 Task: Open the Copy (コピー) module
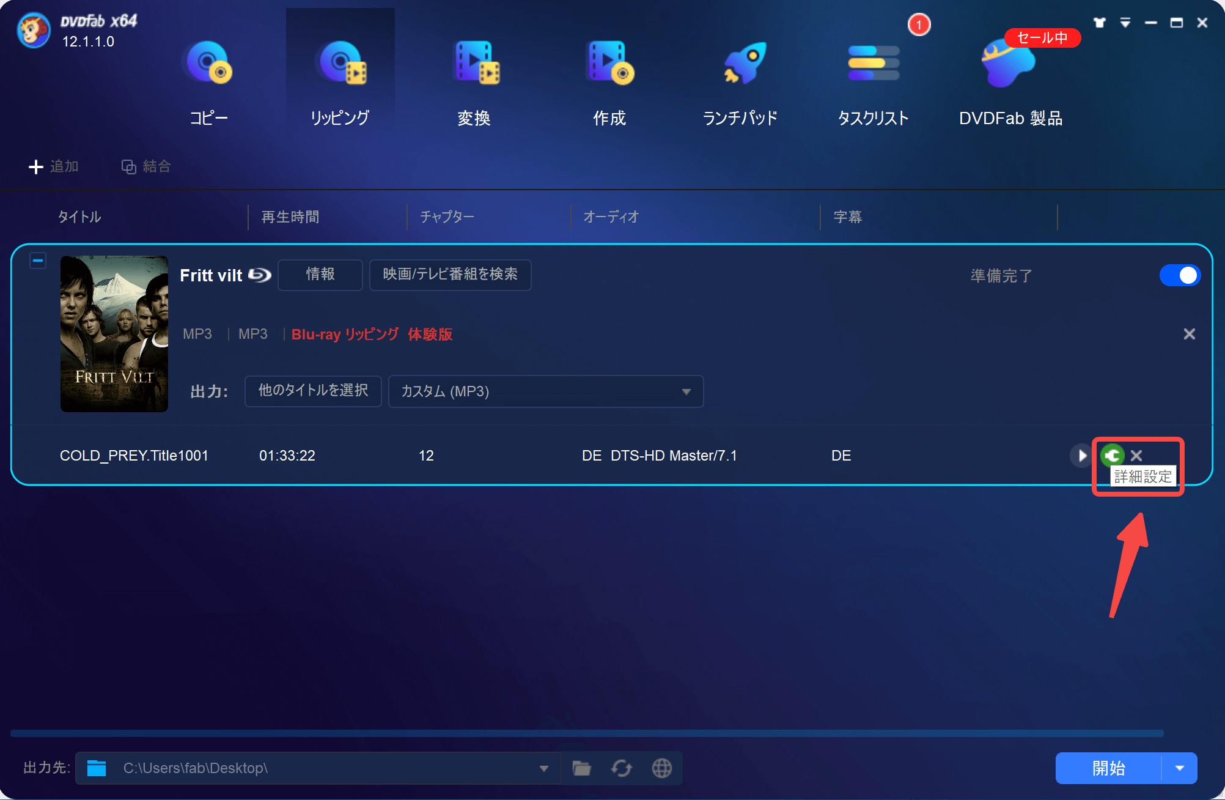click(208, 83)
